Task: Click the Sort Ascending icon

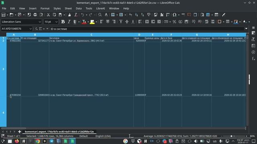Action: (137, 15)
